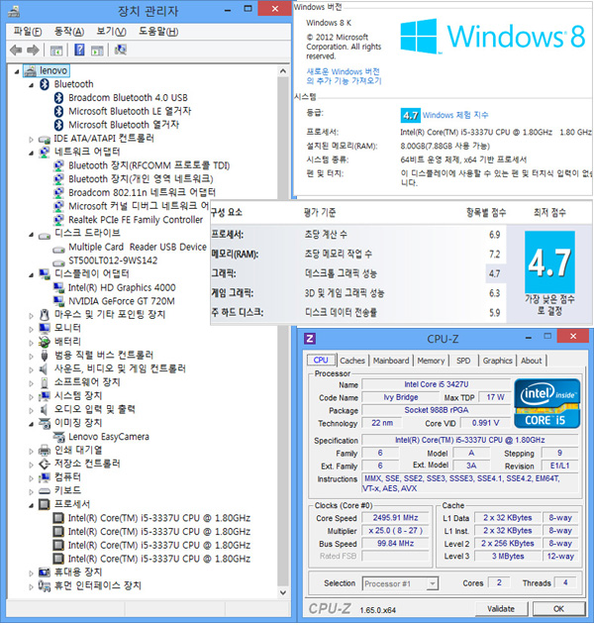Switch to the About tab in CPU-Z
594x625 pixels.
pyautogui.click(x=531, y=361)
